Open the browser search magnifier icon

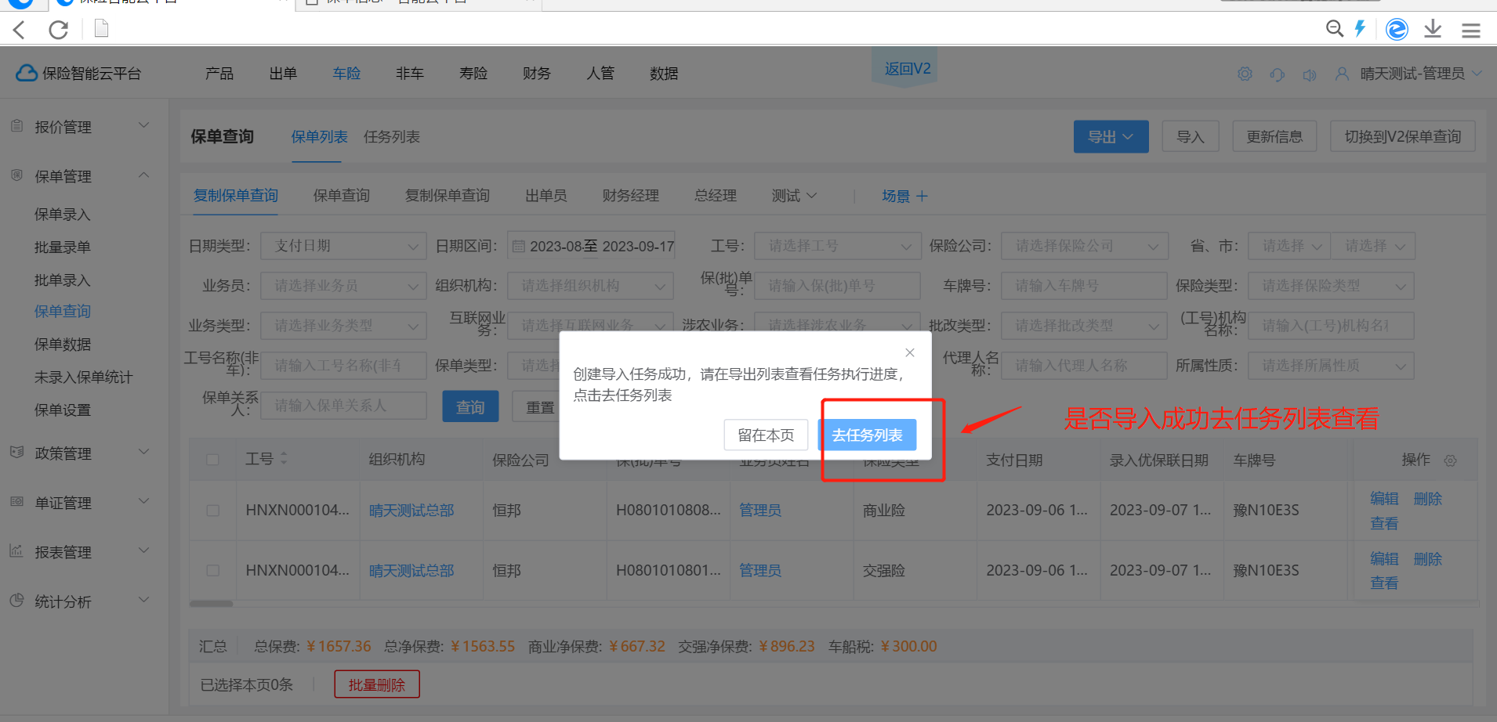[x=1334, y=29]
